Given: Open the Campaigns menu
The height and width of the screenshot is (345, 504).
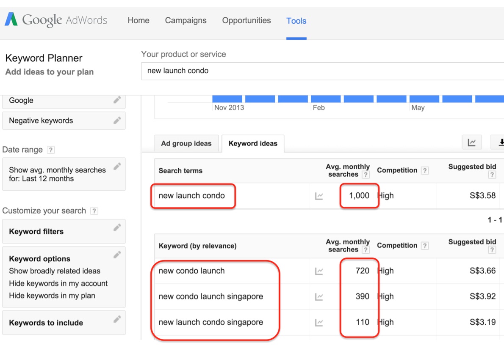Looking at the screenshot, I should [x=186, y=20].
